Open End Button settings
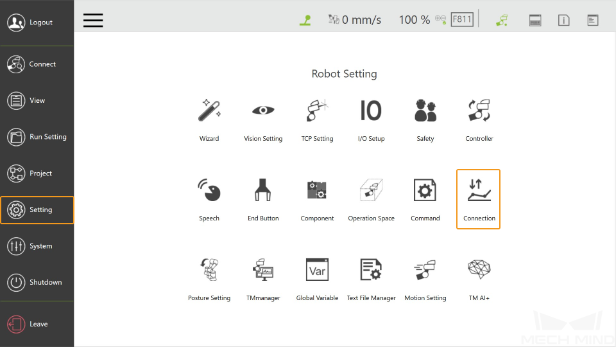616x347 pixels. (x=263, y=200)
